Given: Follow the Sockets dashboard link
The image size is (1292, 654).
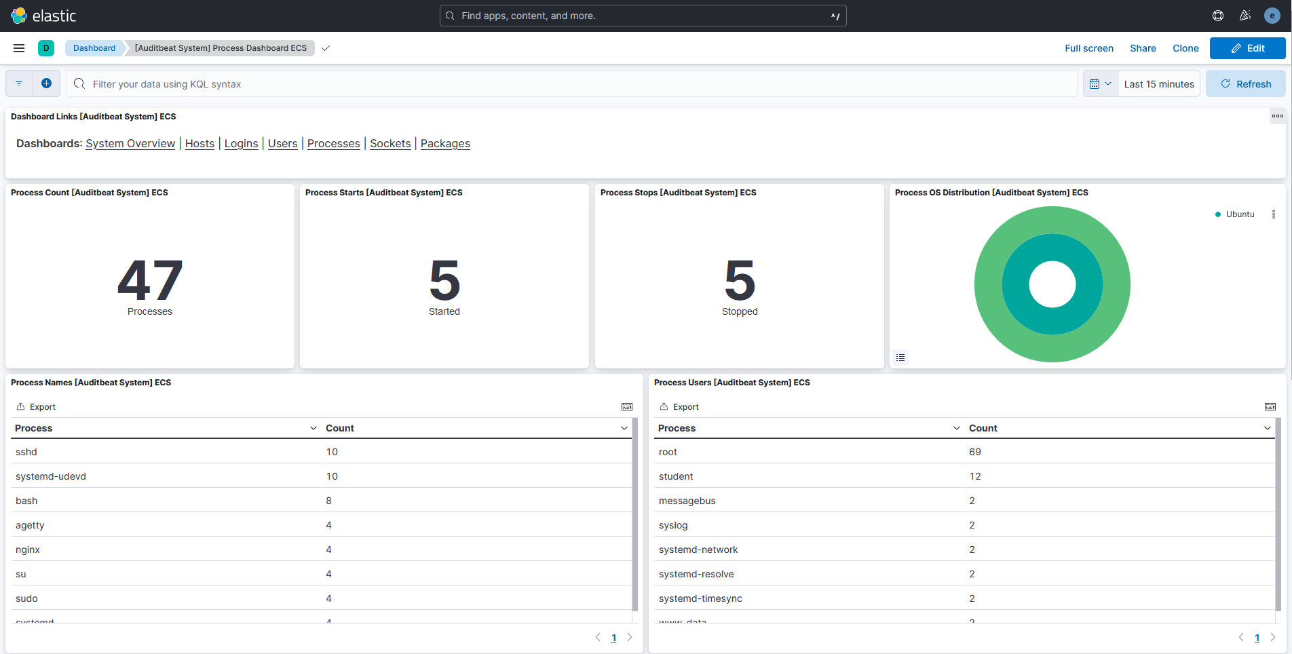Looking at the screenshot, I should 390,143.
